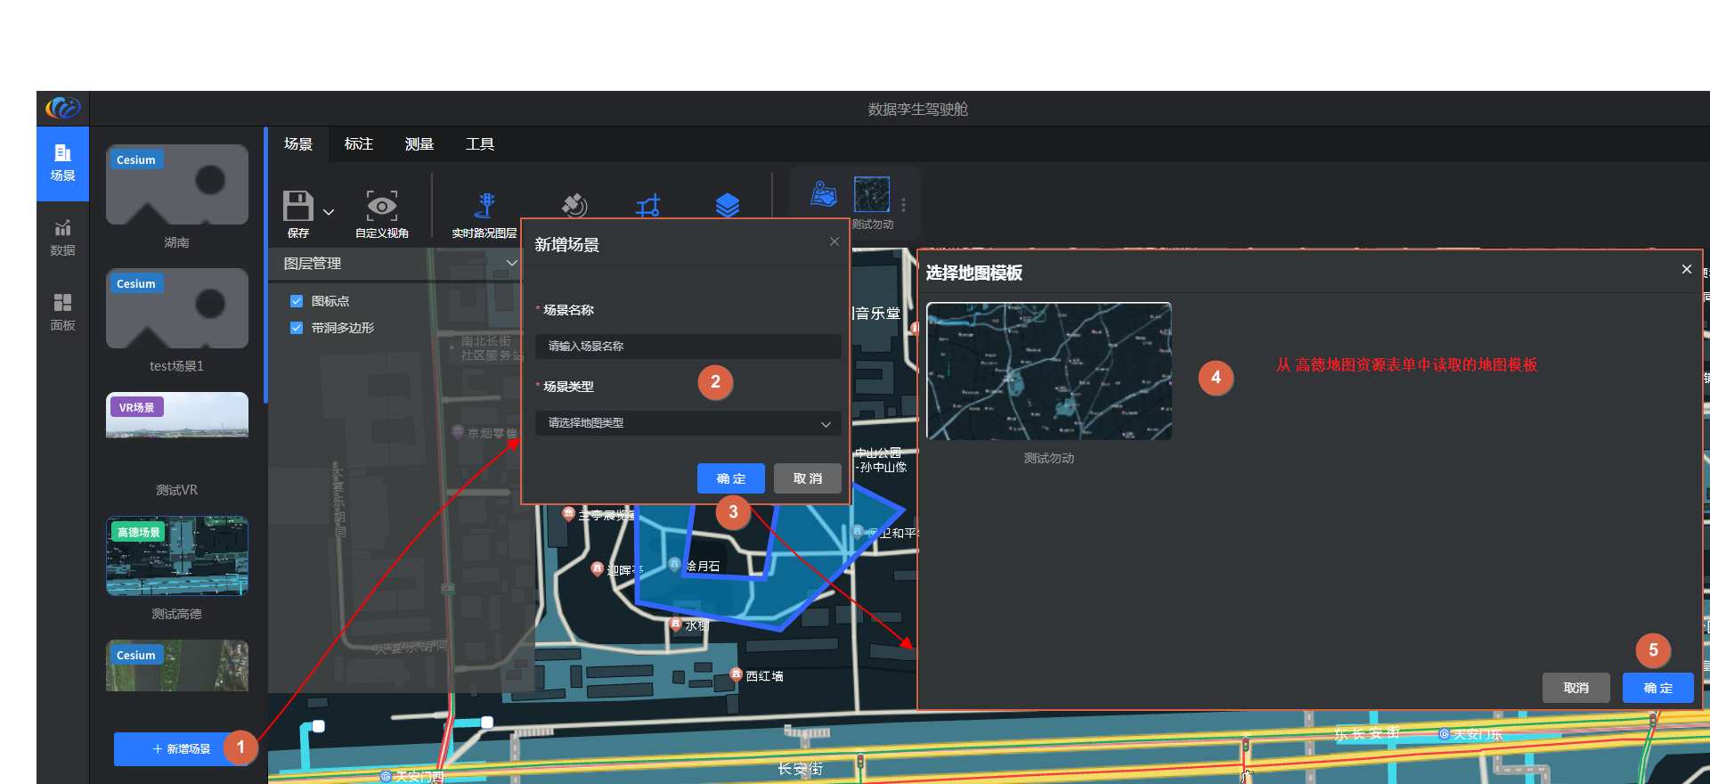Click the 保存 save icon
Screen dimensions: 1710x784
click(x=297, y=207)
